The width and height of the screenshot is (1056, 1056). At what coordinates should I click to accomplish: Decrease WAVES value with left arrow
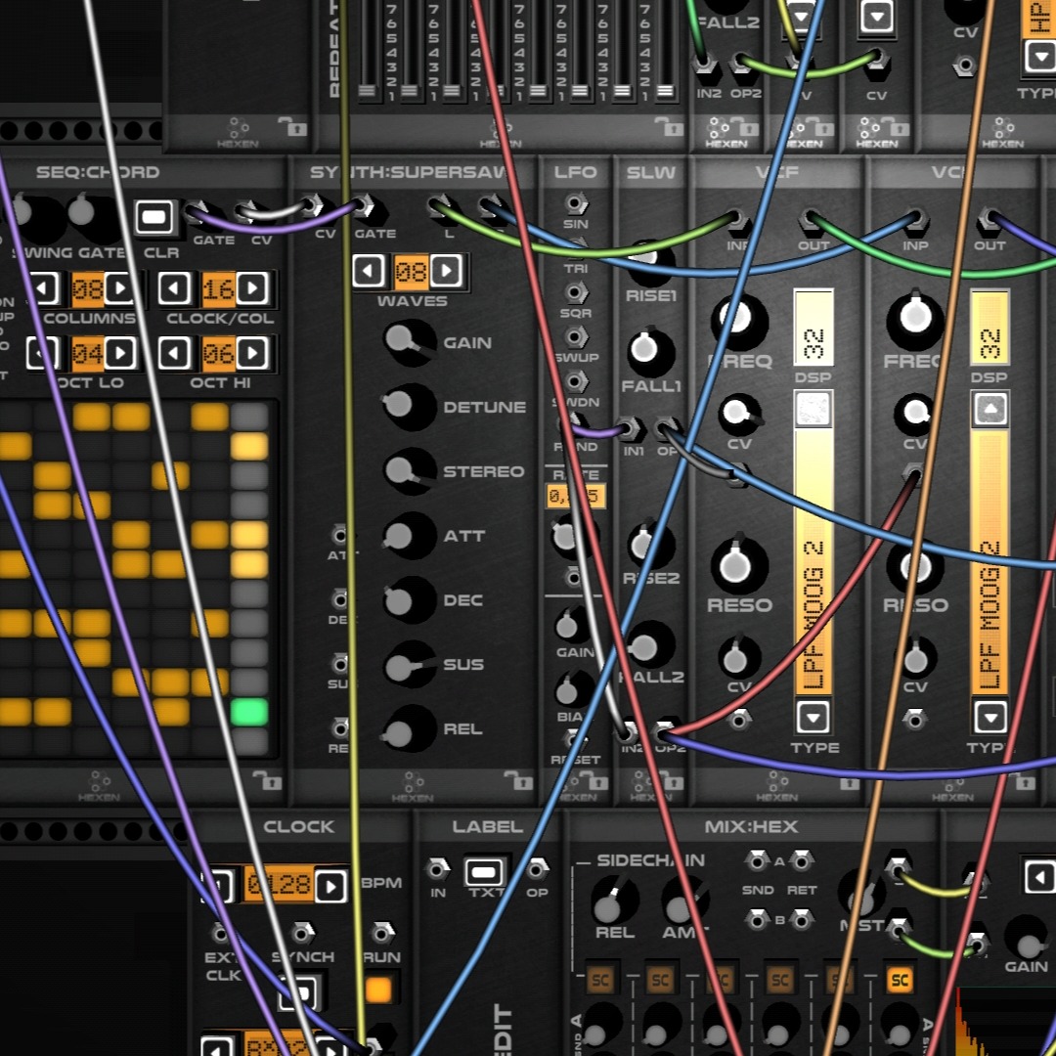[x=369, y=272]
